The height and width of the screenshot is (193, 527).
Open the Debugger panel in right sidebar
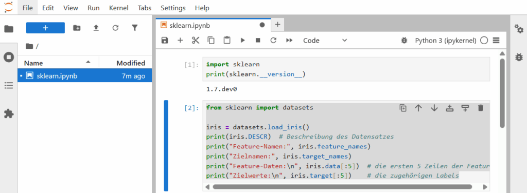coord(519,57)
